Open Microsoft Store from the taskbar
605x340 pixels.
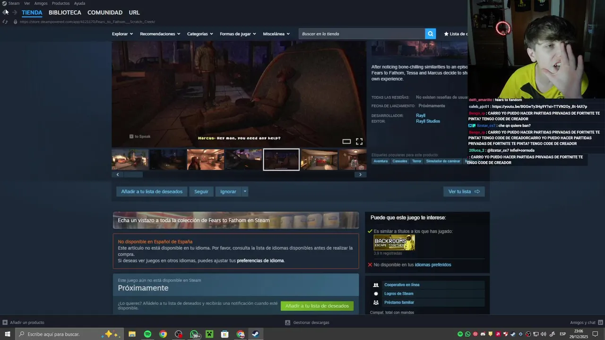tap(225, 334)
